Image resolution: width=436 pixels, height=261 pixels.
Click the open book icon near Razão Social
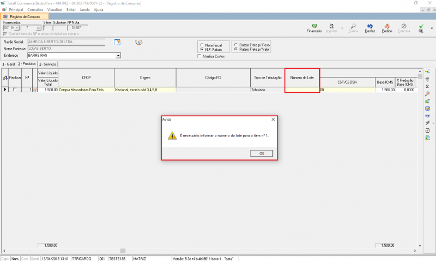[x=138, y=42]
